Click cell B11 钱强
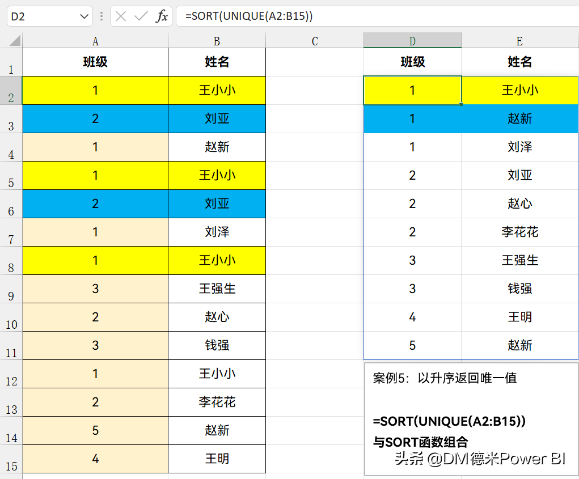This screenshot has height=479, width=579. coord(217,346)
